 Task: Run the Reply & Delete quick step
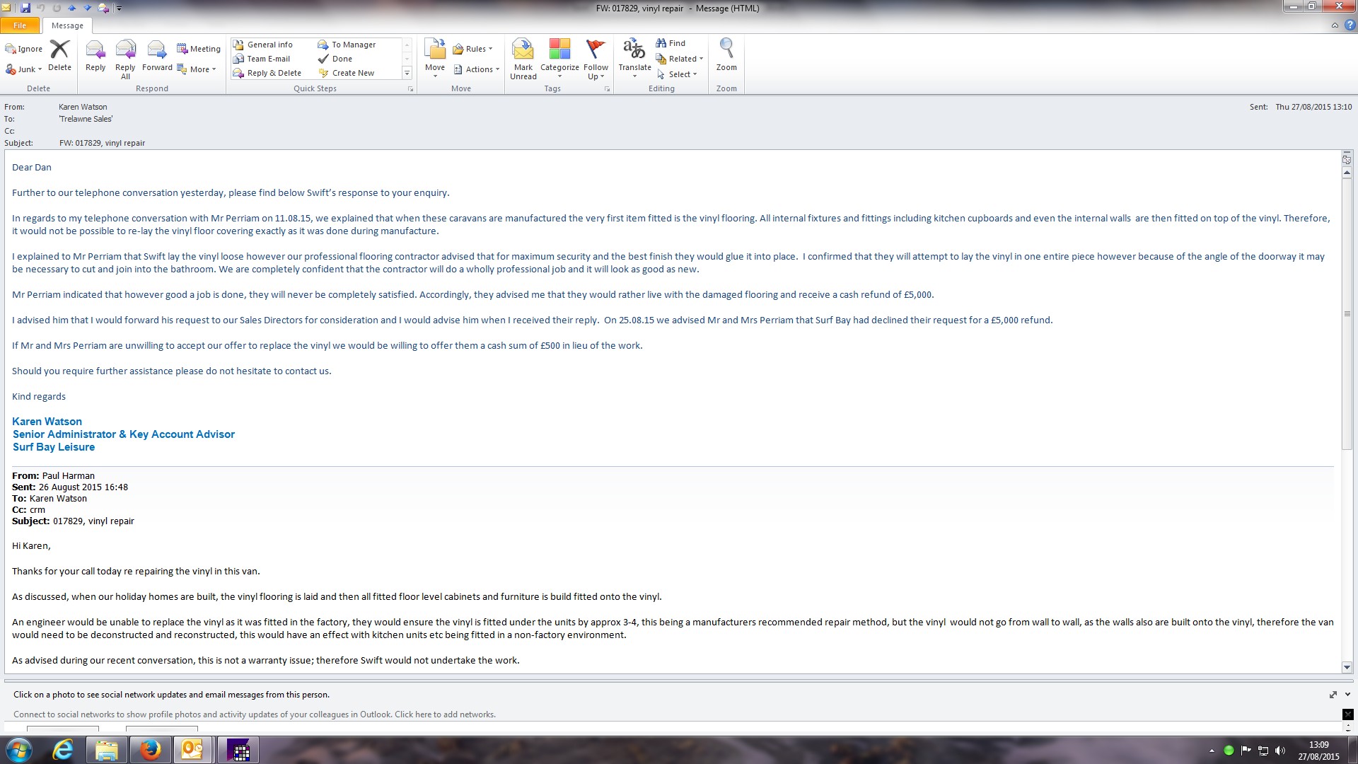click(x=274, y=73)
